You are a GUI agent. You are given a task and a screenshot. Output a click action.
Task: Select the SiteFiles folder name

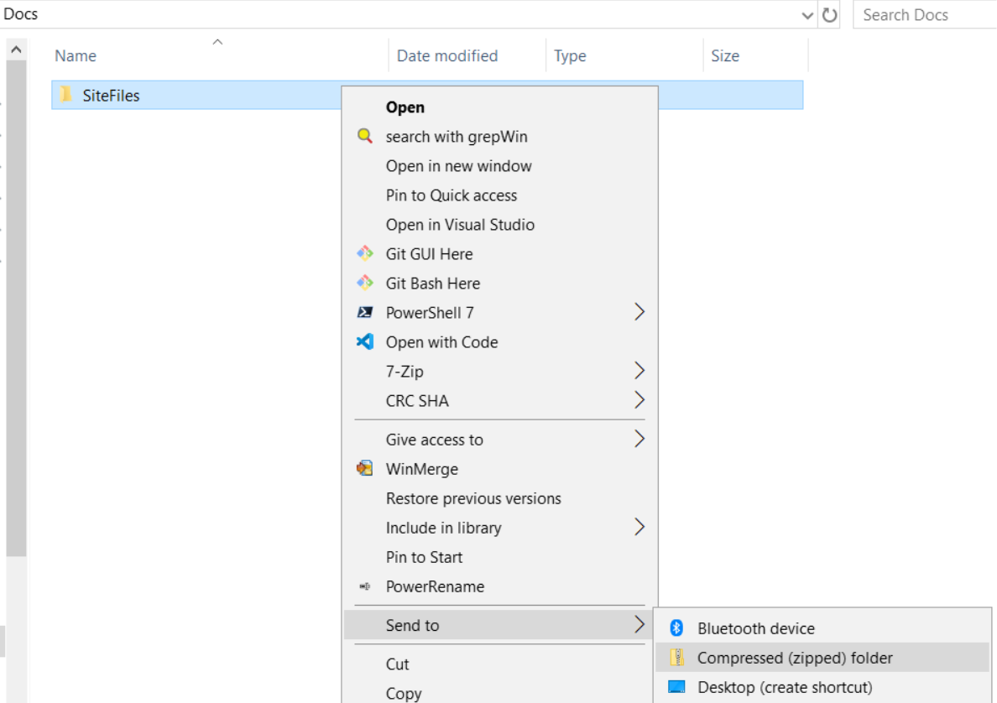pyautogui.click(x=111, y=96)
